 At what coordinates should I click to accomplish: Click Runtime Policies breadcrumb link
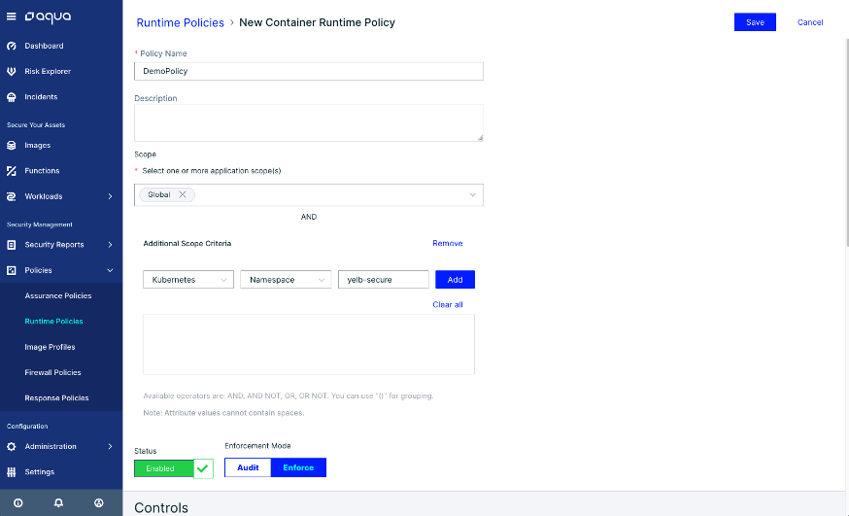pos(181,22)
